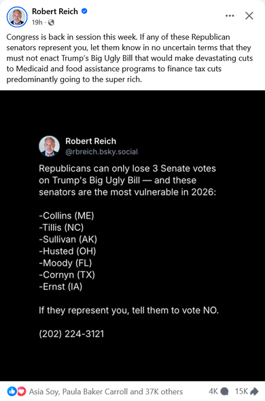
Task: Click Asia Soy in the reactions list
Action: 44,392
